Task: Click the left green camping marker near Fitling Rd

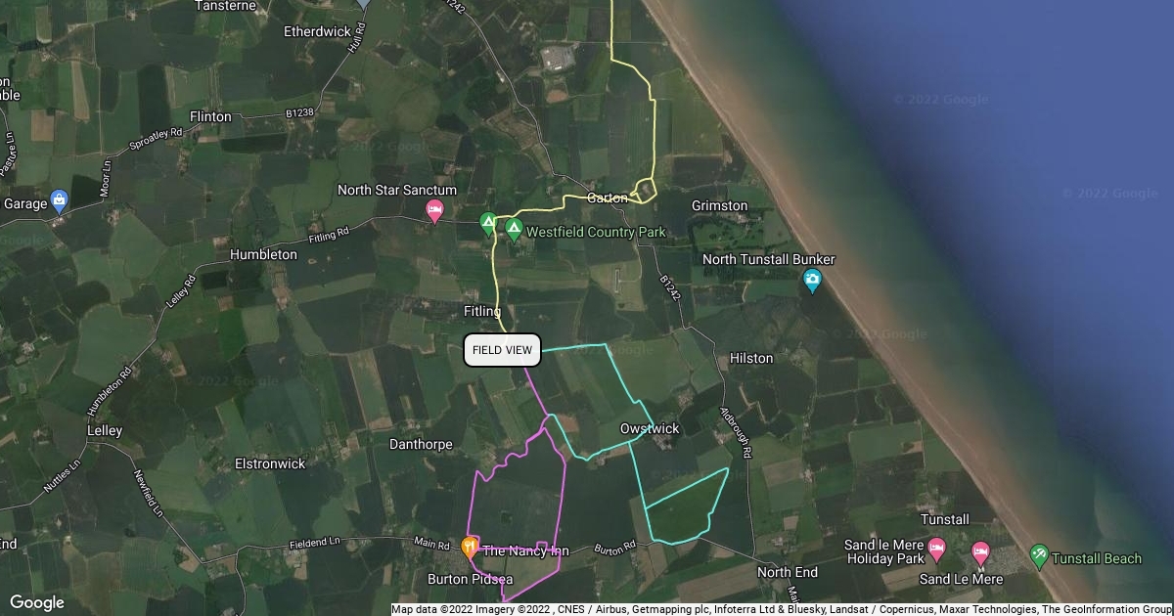Action: [488, 225]
